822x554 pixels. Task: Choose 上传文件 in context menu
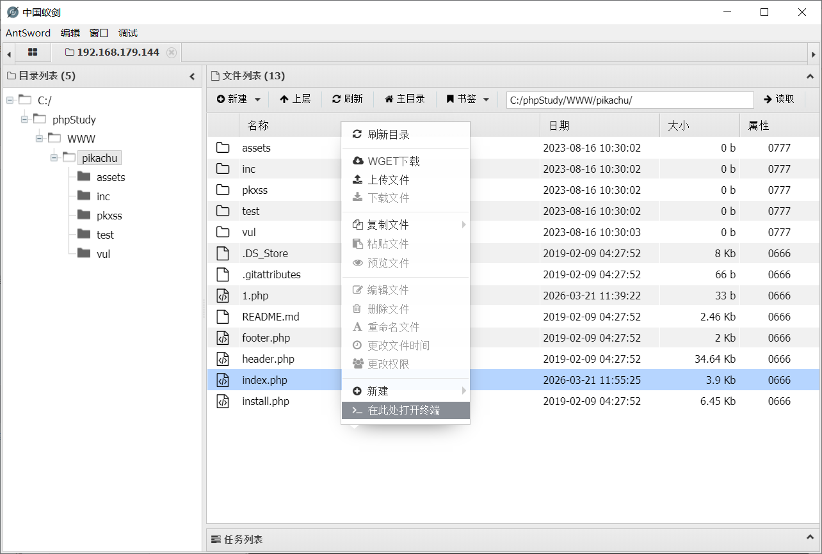[x=406, y=180]
